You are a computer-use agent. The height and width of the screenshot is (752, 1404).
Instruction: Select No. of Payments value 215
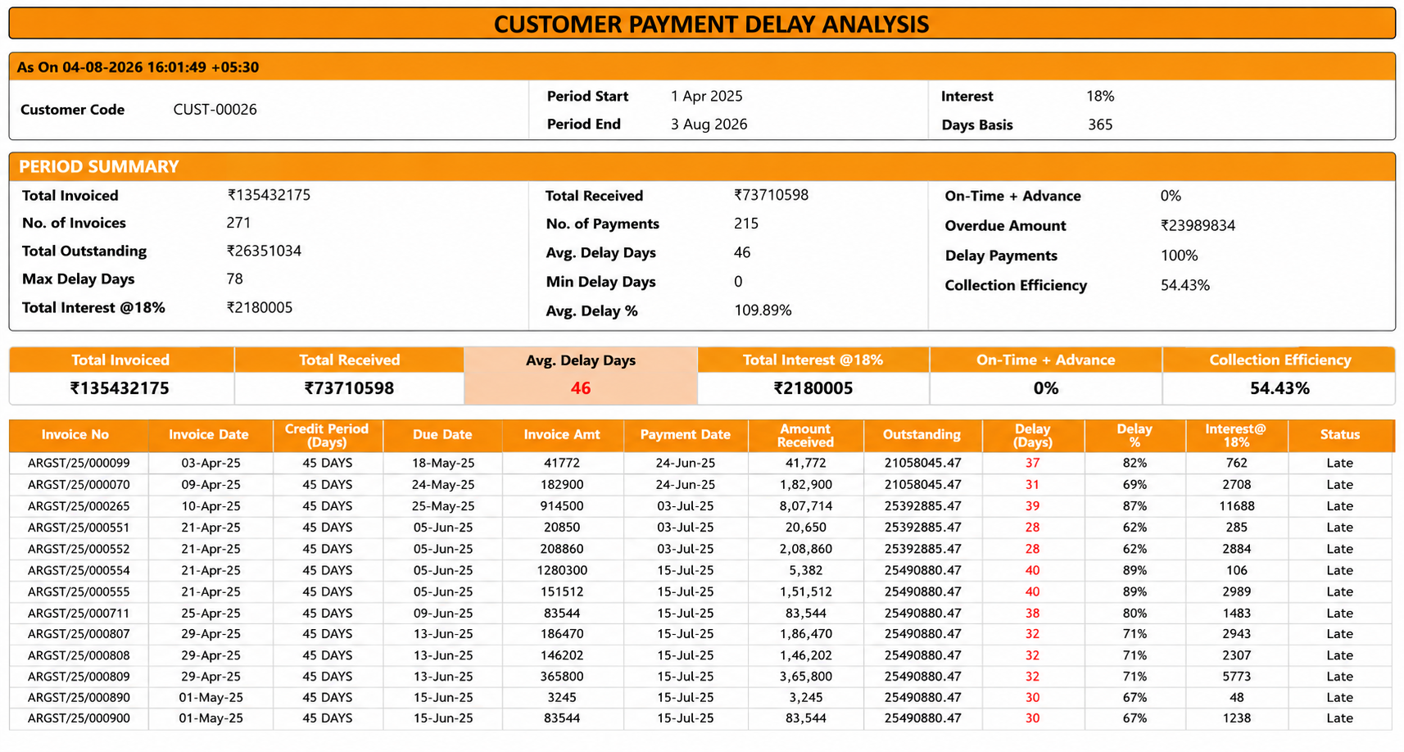coord(745,224)
